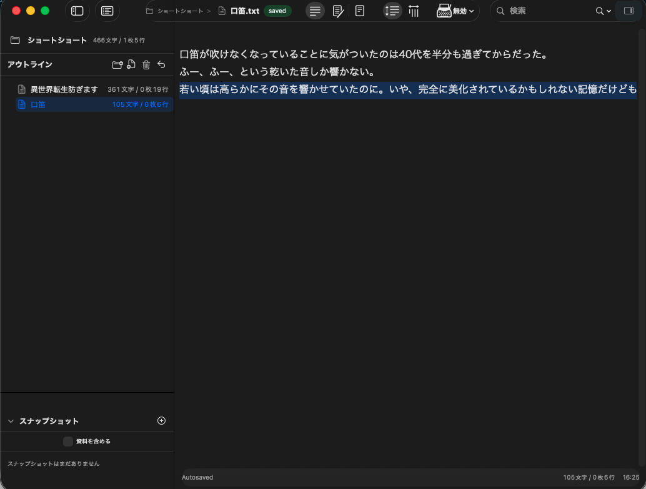Select the 異世界転生防ぎます document row
Viewport: 646px width, 489px height.
[x=94, y=89]
